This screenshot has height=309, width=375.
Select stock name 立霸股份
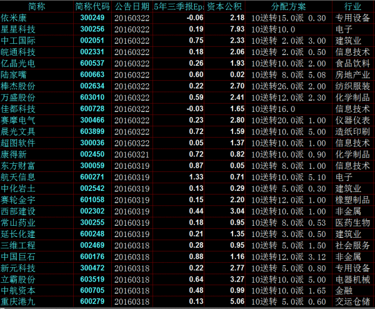click(18, 280)
